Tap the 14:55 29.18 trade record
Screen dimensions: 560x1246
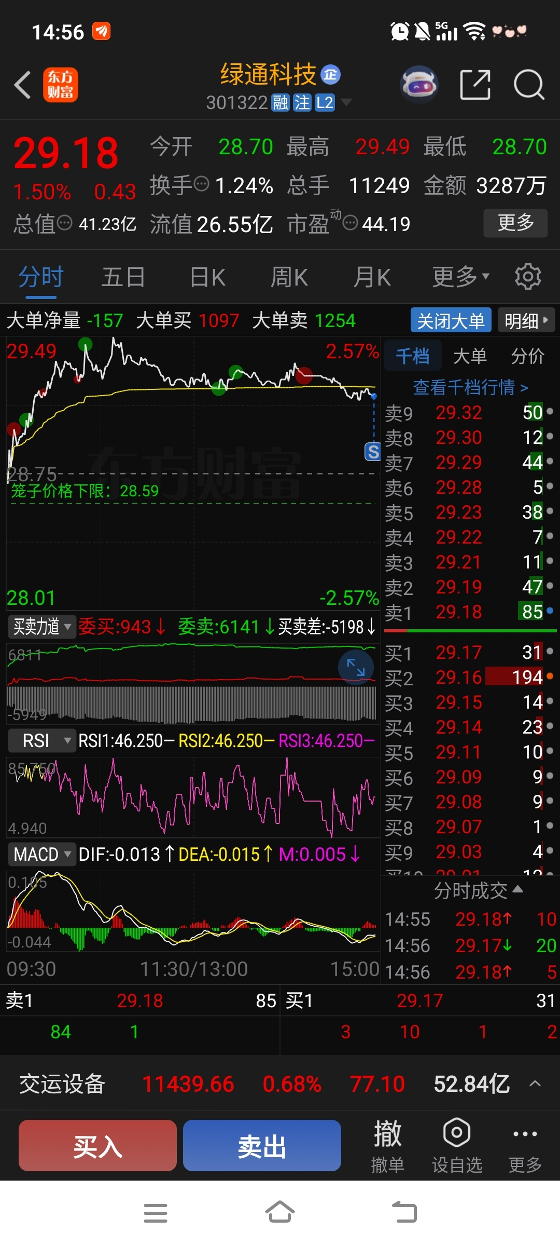pyautogui.click(x=470, y=919)
